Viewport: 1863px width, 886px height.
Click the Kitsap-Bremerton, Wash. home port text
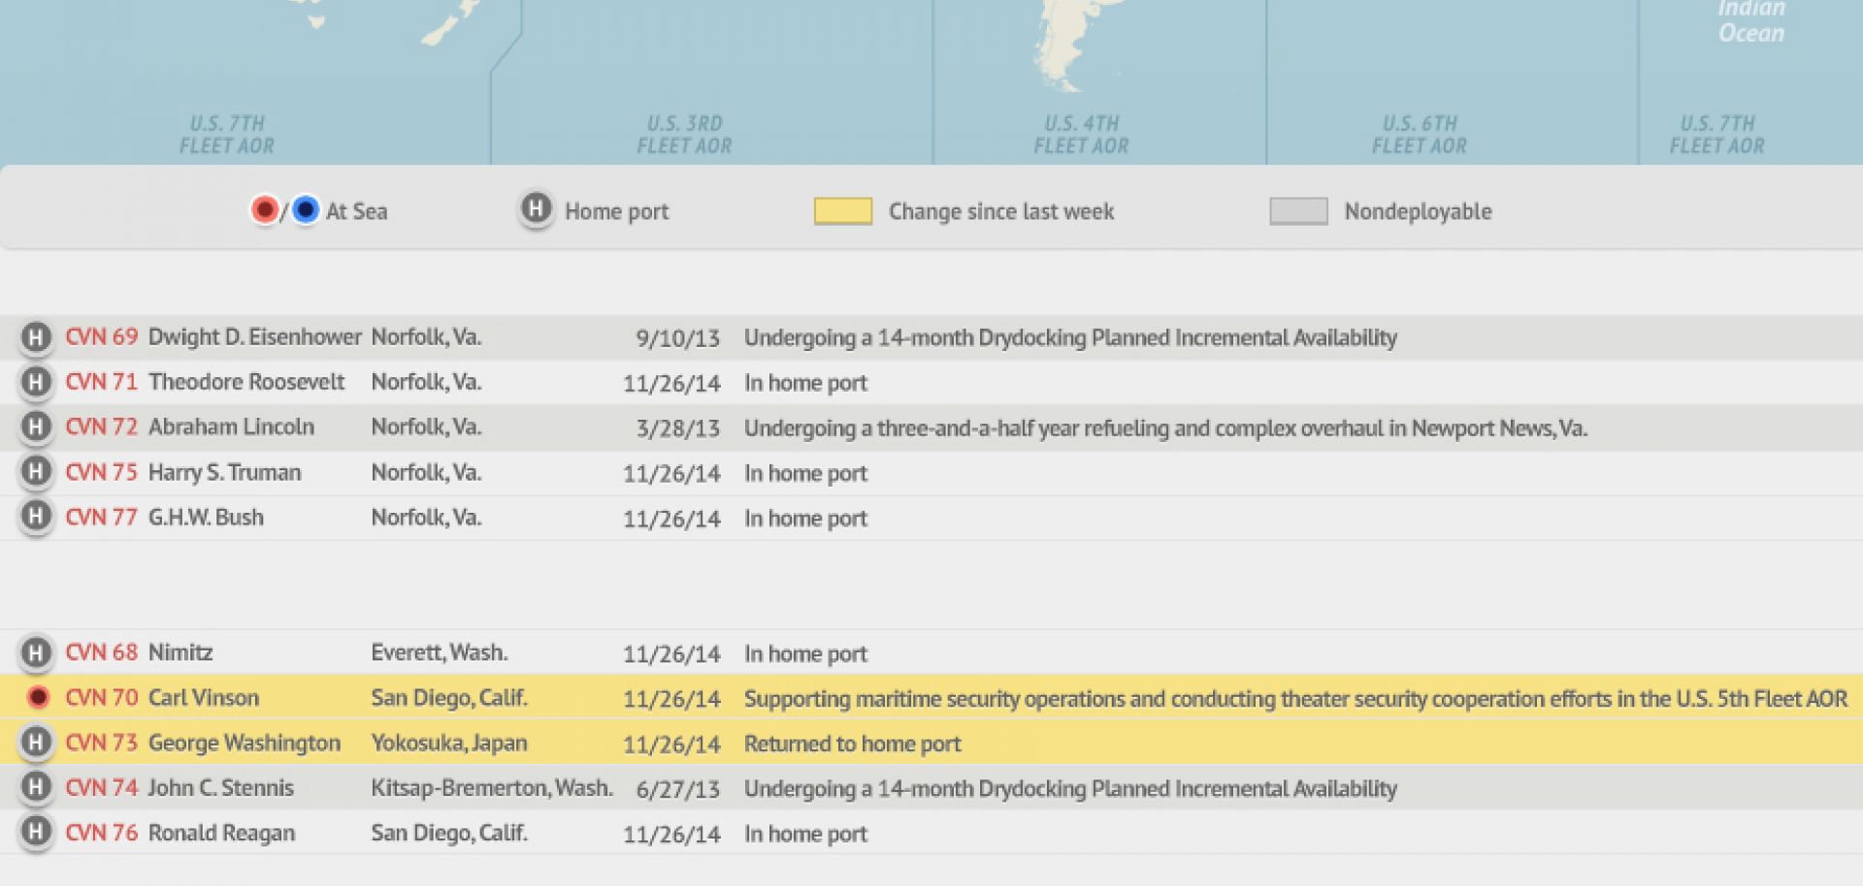[x=492, y=787]
